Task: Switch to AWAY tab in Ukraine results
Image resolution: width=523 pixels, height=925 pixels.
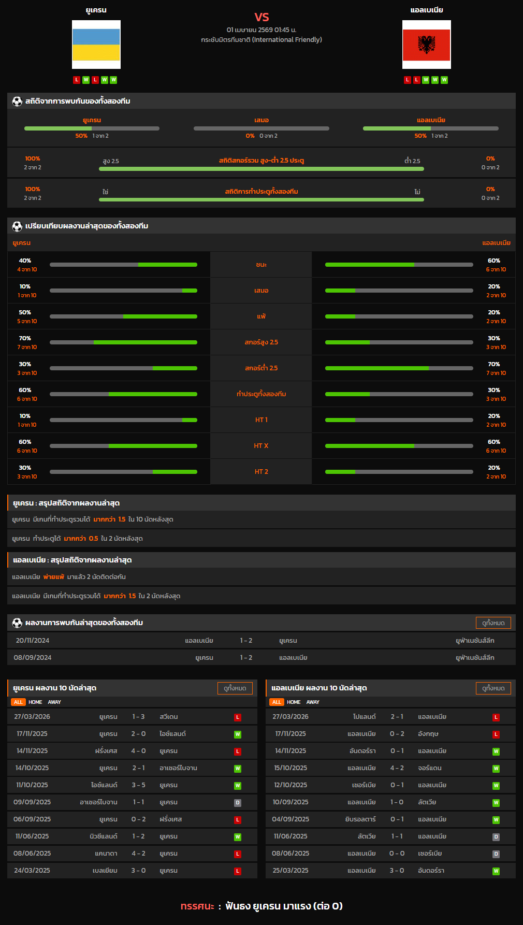Action: [54, 702]
